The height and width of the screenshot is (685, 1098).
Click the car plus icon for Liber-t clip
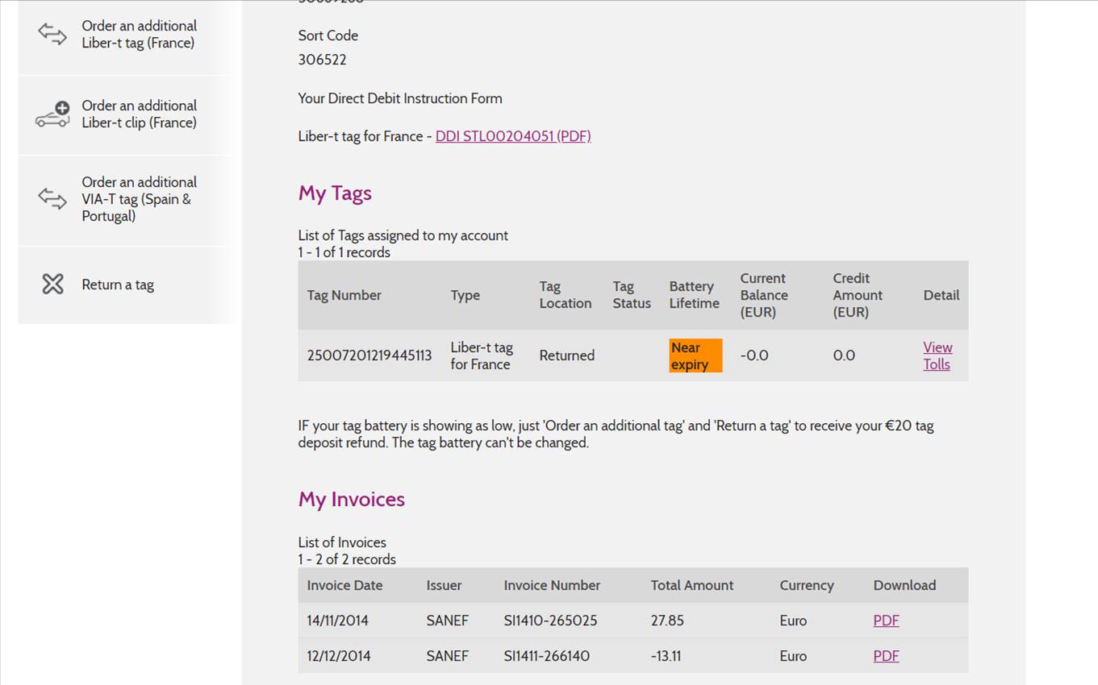[52, 114]
